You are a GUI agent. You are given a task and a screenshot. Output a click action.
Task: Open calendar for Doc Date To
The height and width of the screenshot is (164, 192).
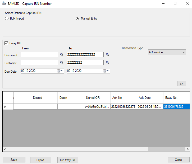[106, 71]
